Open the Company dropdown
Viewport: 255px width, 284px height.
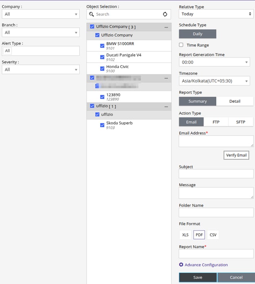click(40, 14)
